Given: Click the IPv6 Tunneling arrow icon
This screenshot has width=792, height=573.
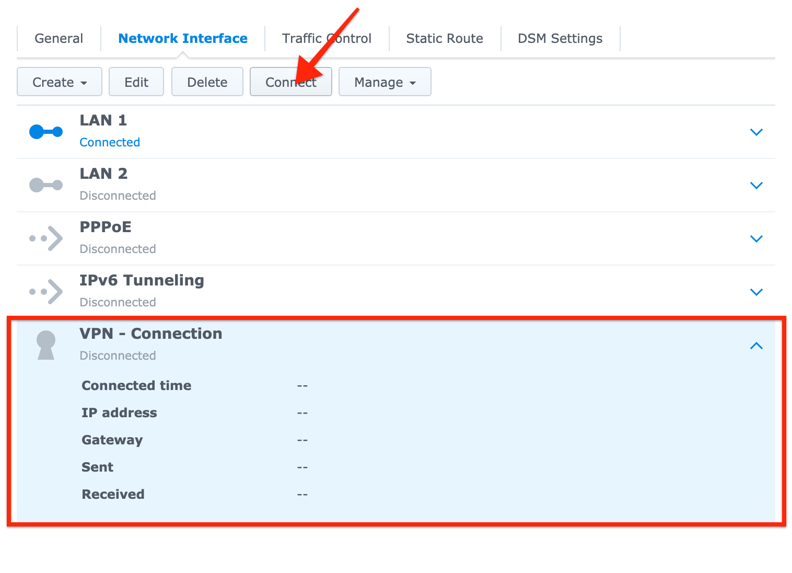Looking at the screenshot, I should tap(46, 292).
